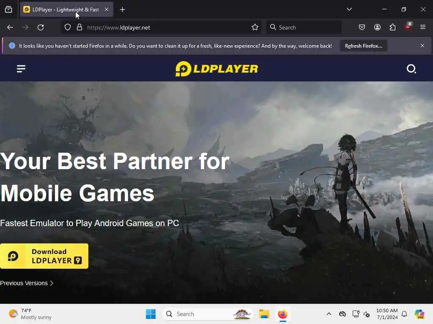Open File Explorer from the taskbar
Viewport: 433px width, 324px height.
(x=264, y=314)
